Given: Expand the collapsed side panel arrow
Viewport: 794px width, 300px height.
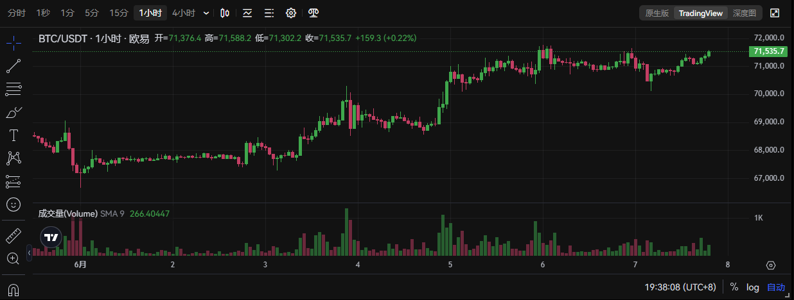Looking at the screenshot, I should [x=29, y=254].
